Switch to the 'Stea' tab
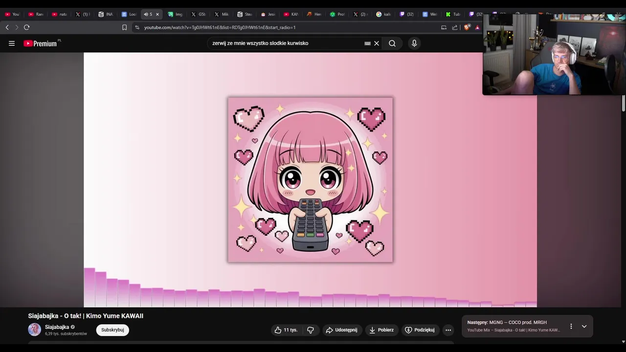The height and width of the screenshot is (352, 626). (245, 14)
